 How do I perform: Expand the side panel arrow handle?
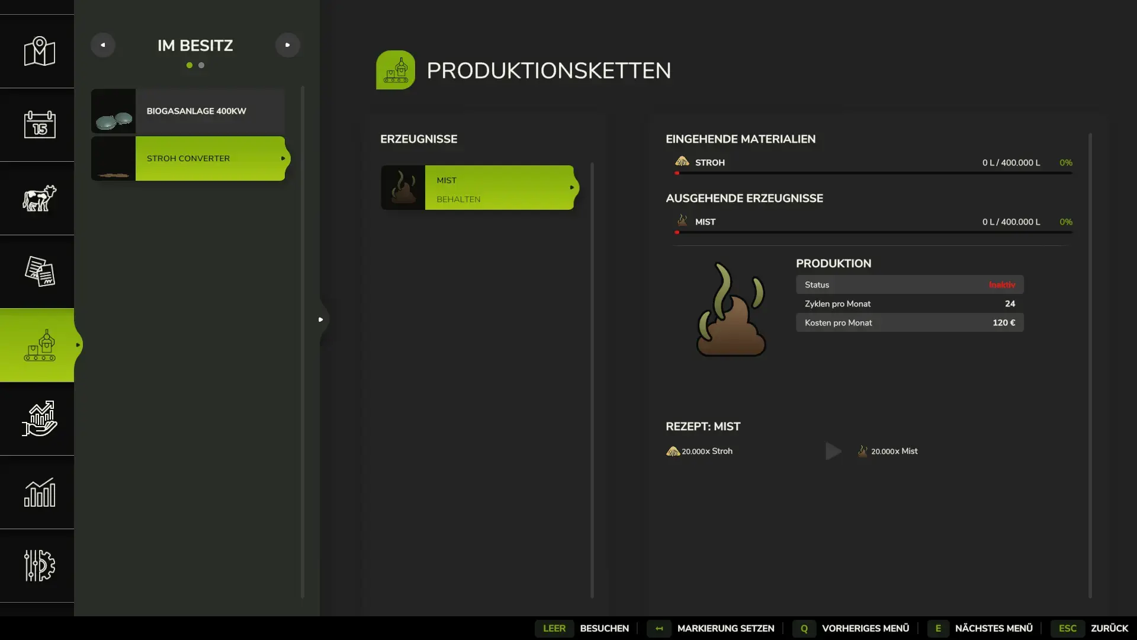point(321,319)
